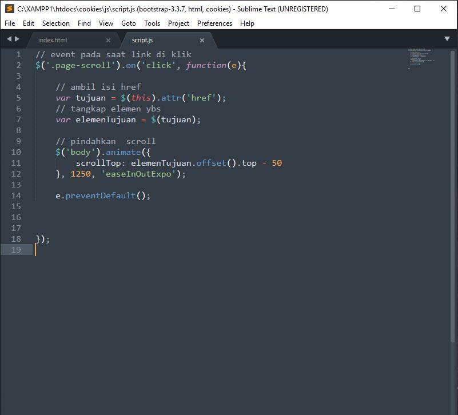Open the Edit menu
The width and height of the screenshot is (458, 415).
29,23
